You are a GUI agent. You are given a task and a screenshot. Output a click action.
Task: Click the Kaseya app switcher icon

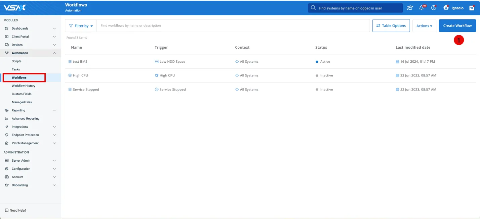click(472, 8)
